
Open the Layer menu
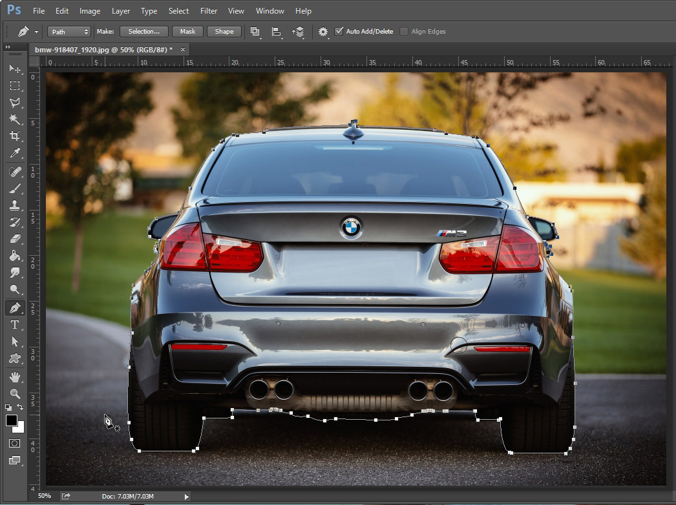coord(121,11)
